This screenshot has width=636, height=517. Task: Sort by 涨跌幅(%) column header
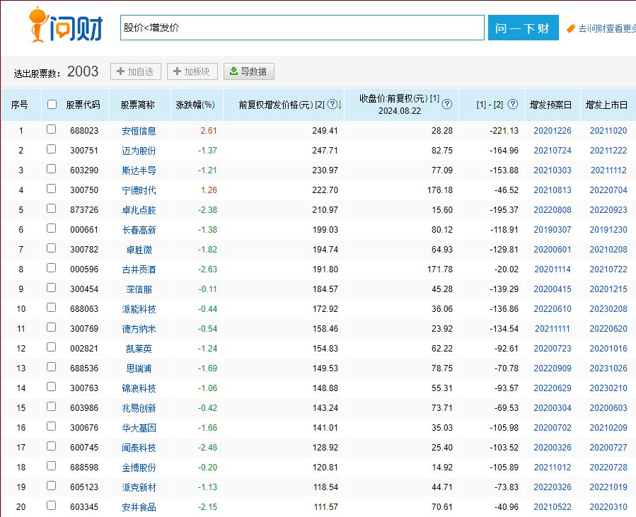(195, 105)
